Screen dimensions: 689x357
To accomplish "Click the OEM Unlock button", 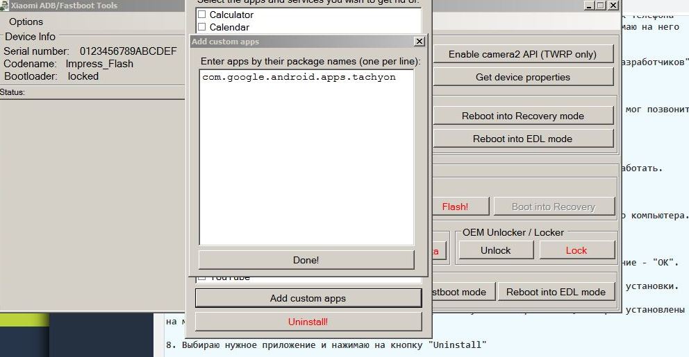I will coord(496,250).
